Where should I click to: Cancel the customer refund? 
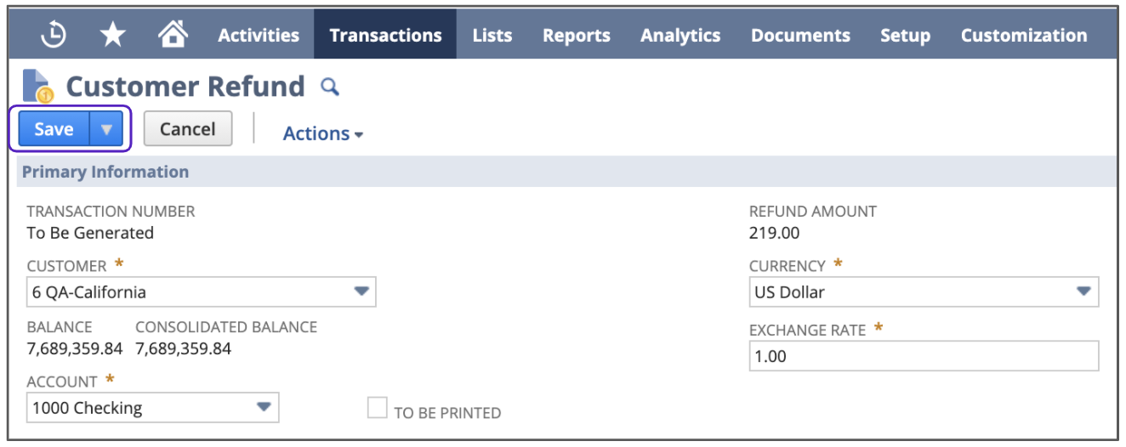click(x=187, y=129)
